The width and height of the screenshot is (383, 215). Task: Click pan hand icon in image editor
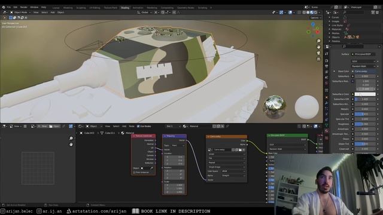[x=71, y=145]
